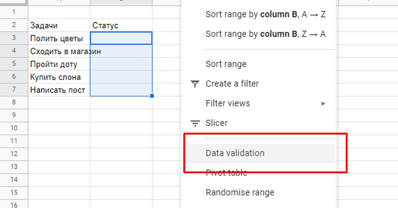Viewport: 398px width, 208px height.
Task: Click the blue selection fill handle
Action: pyautogui.click(x=152, y=96)
